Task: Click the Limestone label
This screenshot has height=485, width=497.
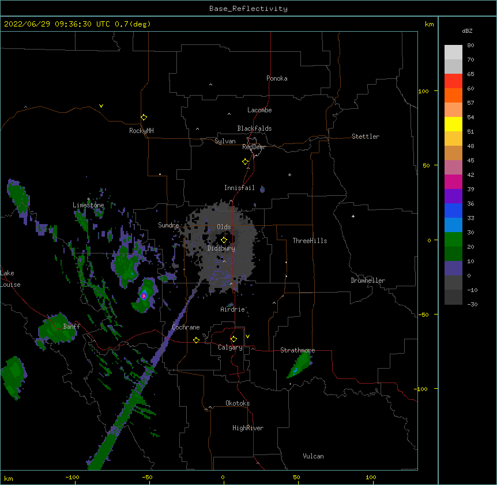Action: pos(88,205)
